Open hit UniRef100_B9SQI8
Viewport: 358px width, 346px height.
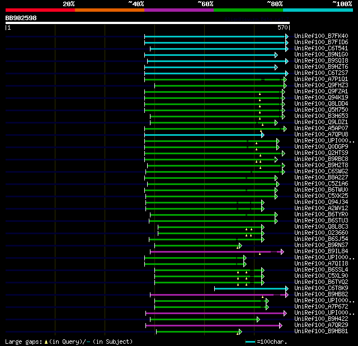[321, 61]
